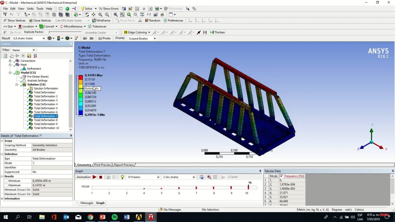Open the View menu
The image size is (395, 222).
click(21, 9)
